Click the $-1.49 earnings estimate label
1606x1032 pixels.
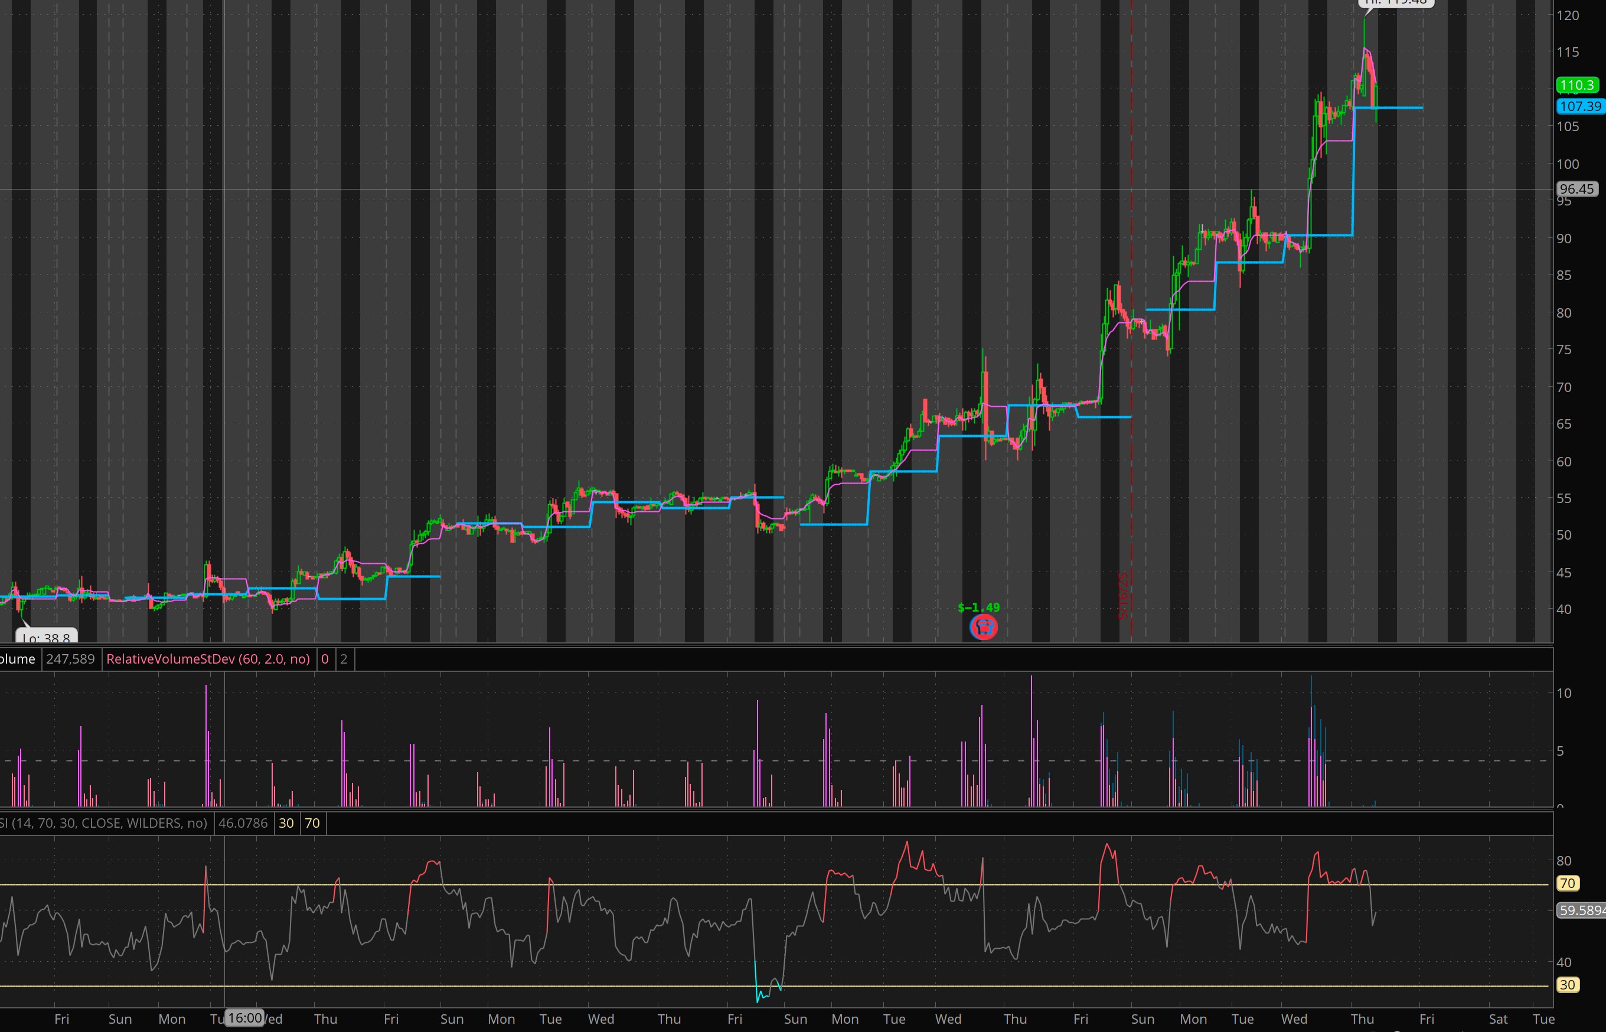pos(978,607)
